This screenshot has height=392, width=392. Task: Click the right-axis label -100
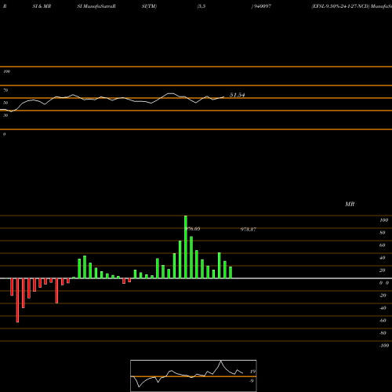click(384, 346)
